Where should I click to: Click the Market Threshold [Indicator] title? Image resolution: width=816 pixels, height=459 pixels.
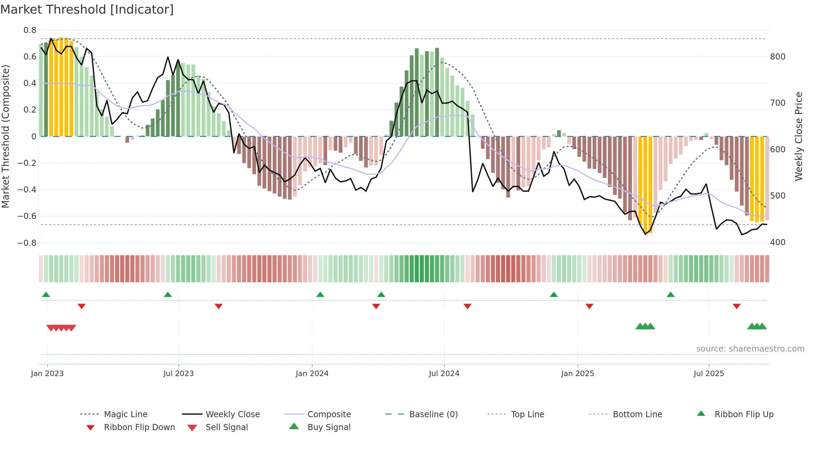pos(87,10)
